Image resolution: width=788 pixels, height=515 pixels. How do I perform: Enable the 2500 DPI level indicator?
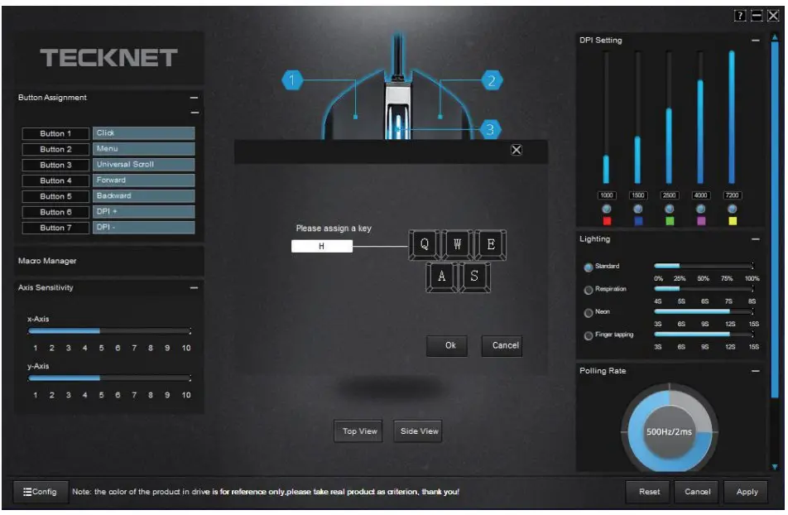[x=669, y=208]
